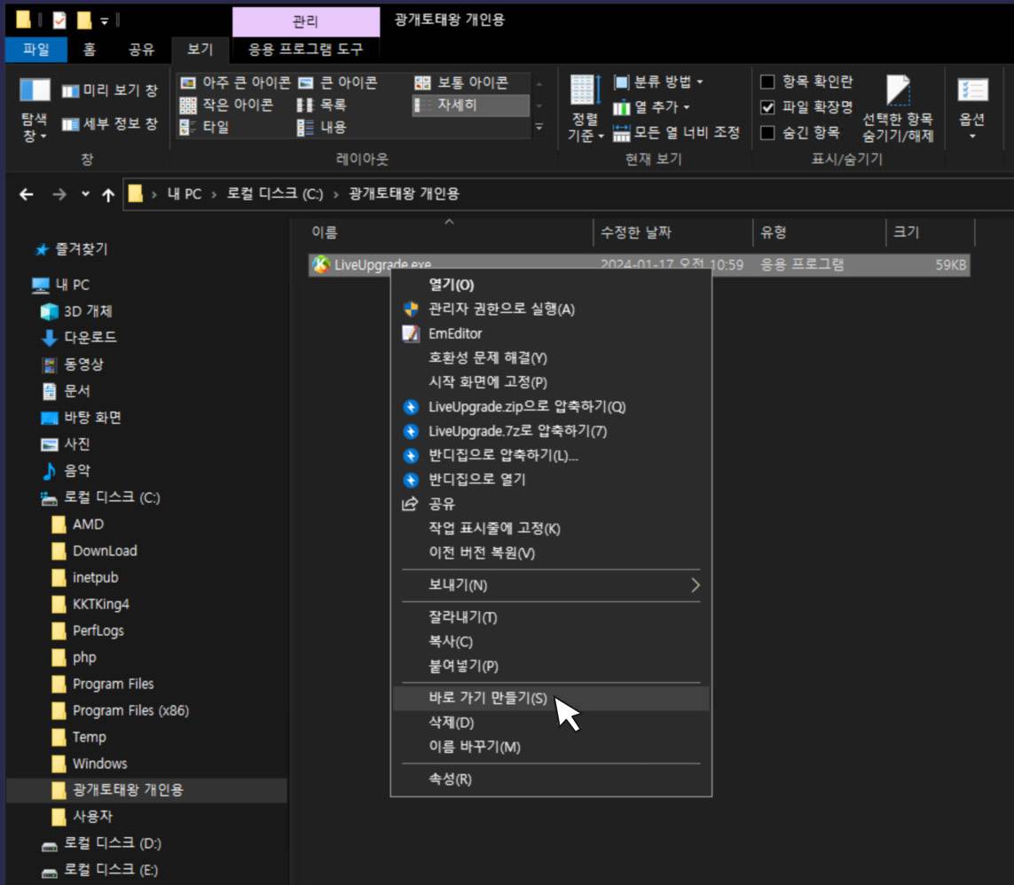Click the EmEditor icon in context menu
Viewport: 1014px width, 885px height.
pos(411,333)
